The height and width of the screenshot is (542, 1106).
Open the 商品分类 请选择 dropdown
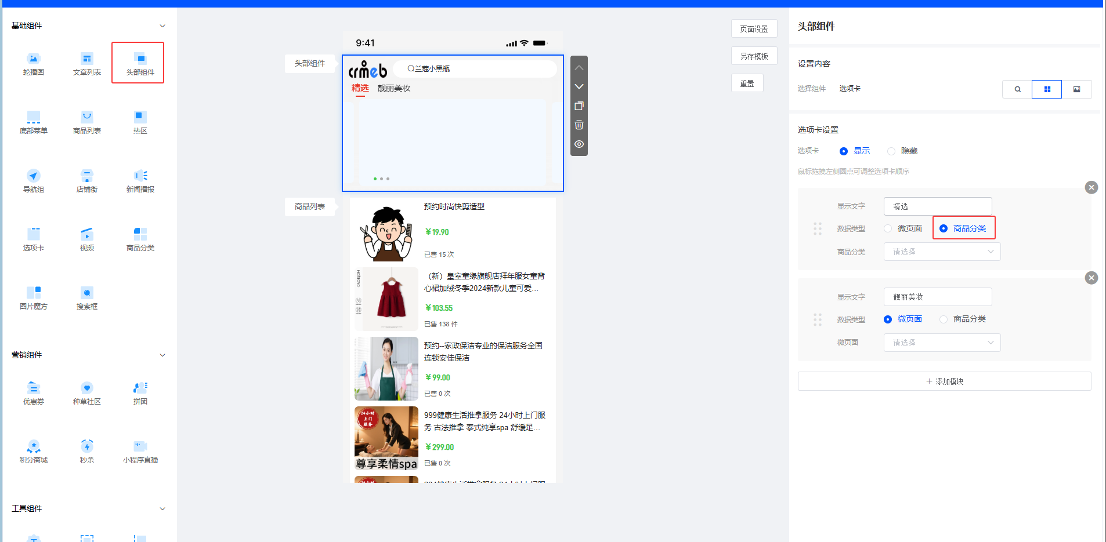[x=942, y=252]
